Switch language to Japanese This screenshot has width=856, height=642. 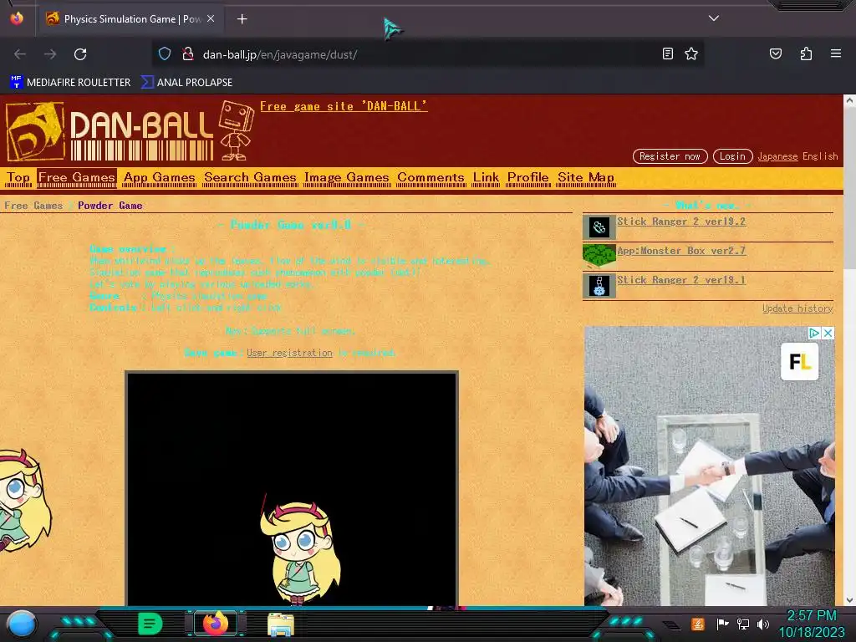[x=777, y=156]
